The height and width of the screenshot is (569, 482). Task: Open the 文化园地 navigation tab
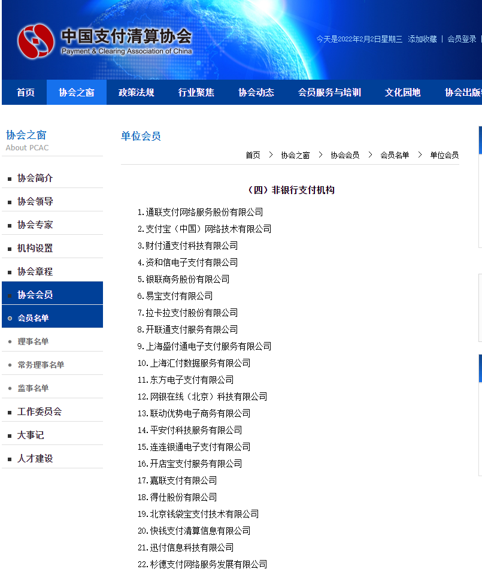coord(402,92)
